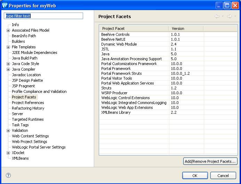Click the Cancel button
Screen dimensions: 241x184
coord(223,175)
